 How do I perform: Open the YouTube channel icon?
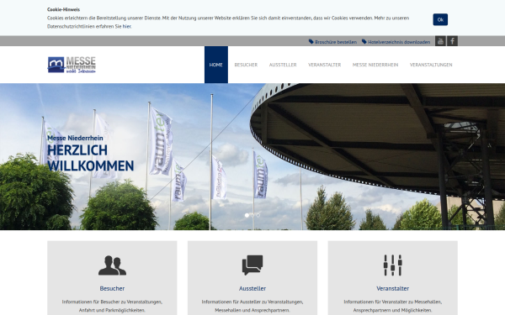pyautogui.click(x=440, y=41)
